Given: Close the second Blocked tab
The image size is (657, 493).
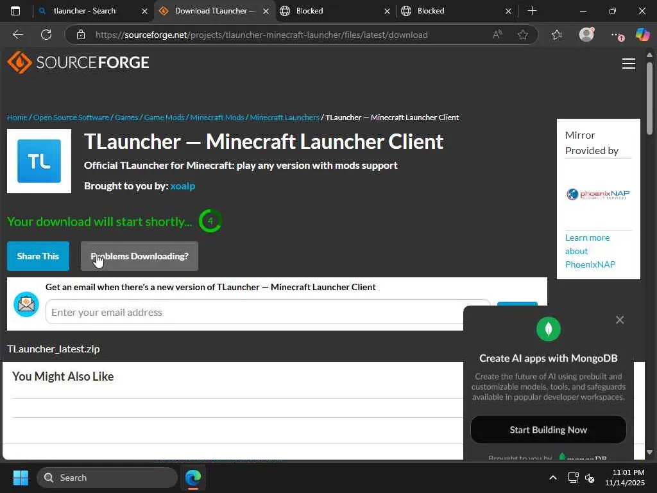Looking at the screenshot, I should (508, 12).
